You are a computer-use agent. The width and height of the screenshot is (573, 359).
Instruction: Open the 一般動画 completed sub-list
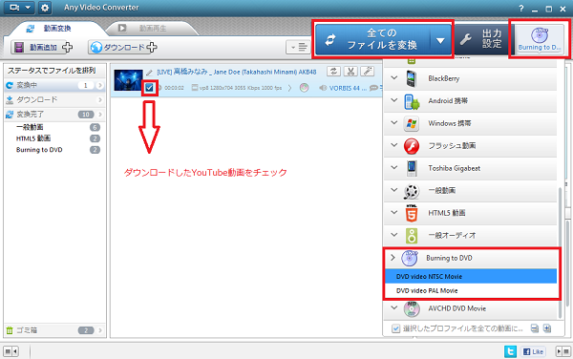(x=30, y=127)
